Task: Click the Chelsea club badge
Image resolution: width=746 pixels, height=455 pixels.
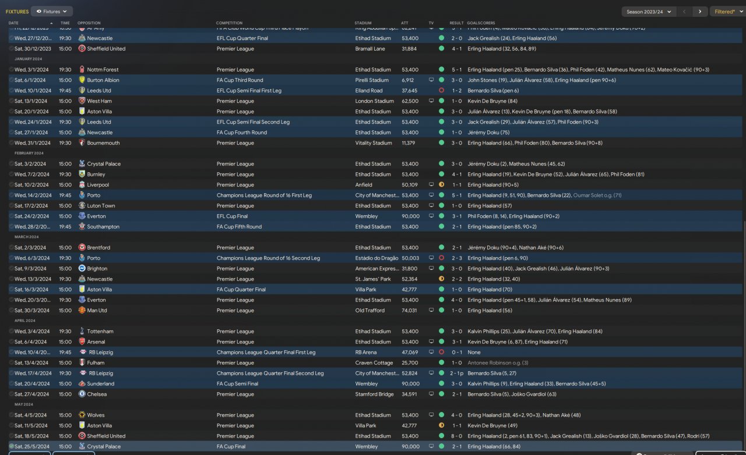Action: (x=82, y=394)
